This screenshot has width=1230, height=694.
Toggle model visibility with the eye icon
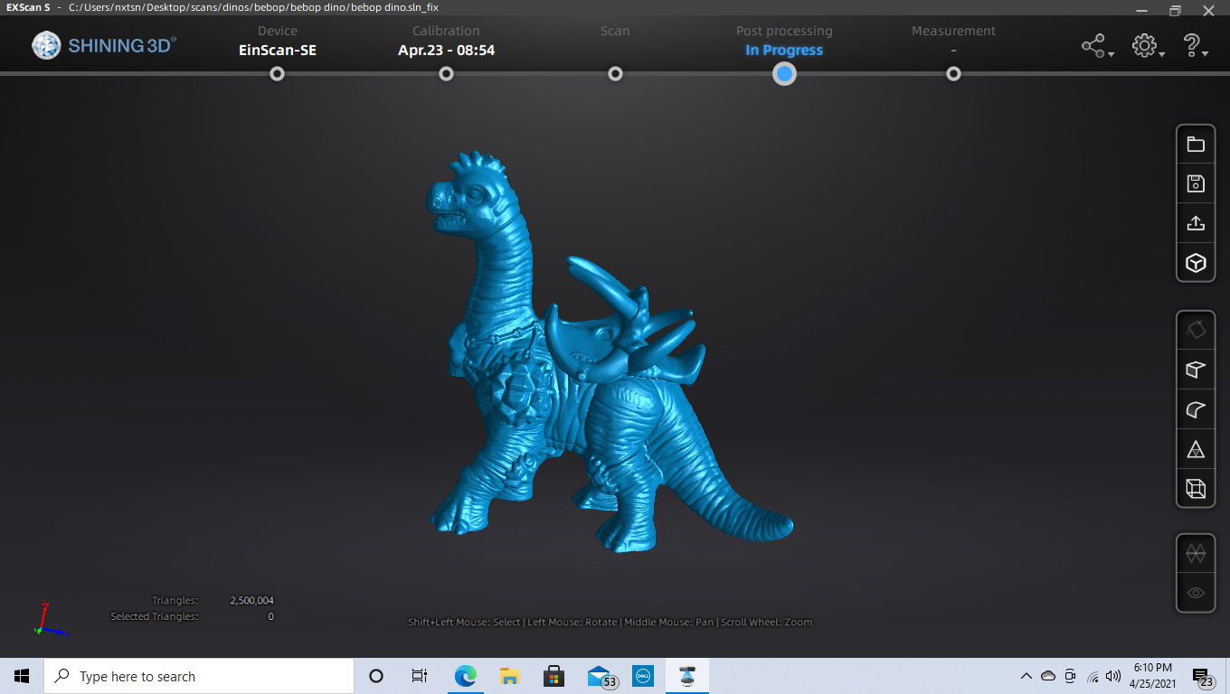coord(1196,593)
